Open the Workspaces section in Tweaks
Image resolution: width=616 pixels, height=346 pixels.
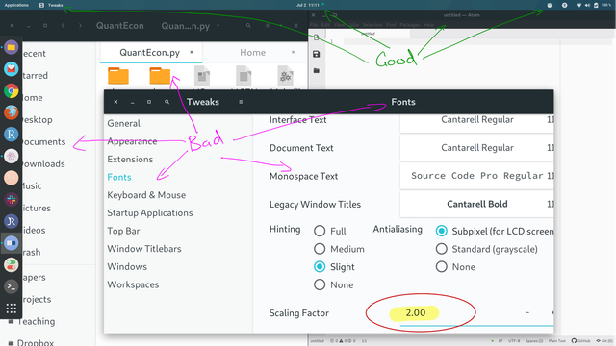133,284
